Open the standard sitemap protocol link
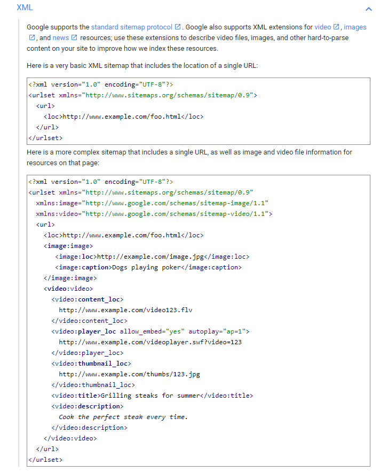Image resolution: width=388 pixels, height=472 pixels. click(x=132, y=27)
